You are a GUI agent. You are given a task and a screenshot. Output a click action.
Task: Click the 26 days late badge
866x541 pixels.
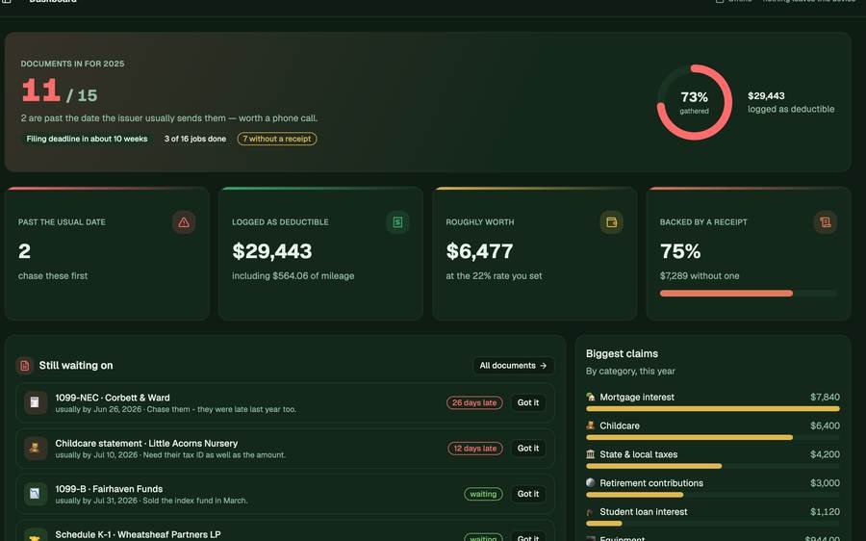point(474,402)
